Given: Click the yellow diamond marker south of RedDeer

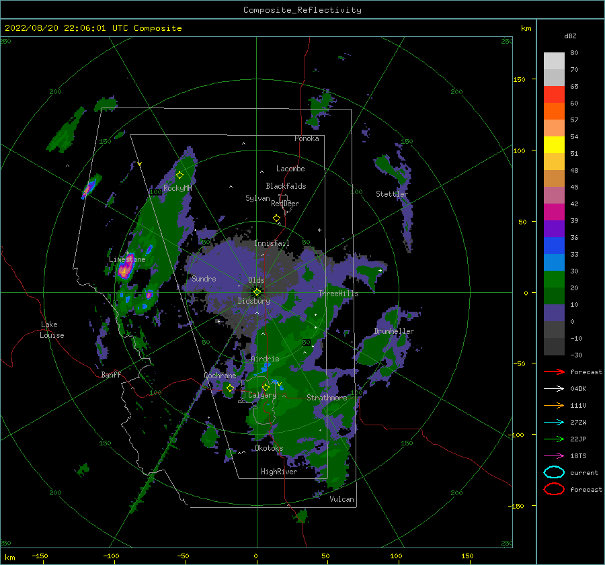Looking at the screenshot, I should (277, 218).
